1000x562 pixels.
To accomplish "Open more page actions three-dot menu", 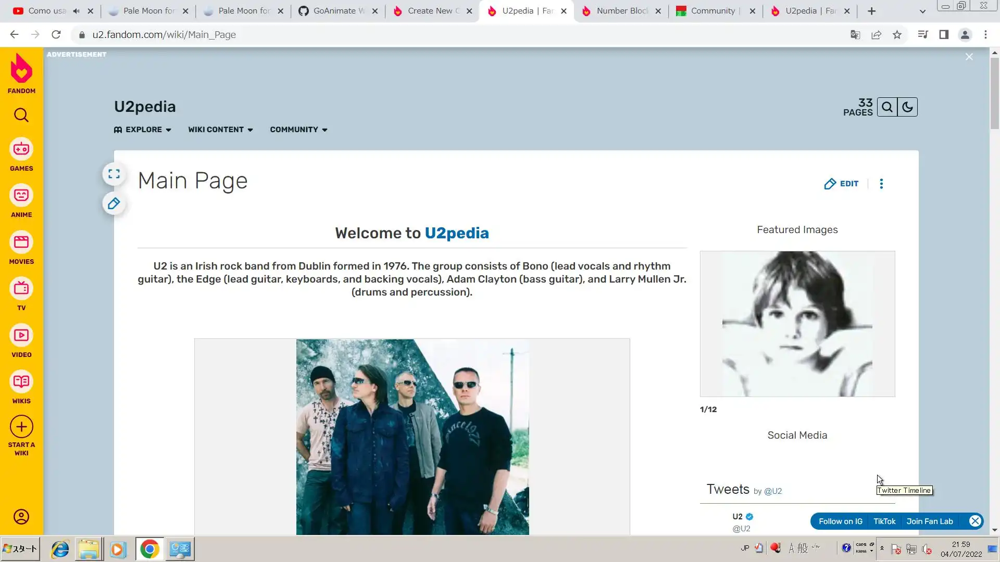I will pos(881,184).
